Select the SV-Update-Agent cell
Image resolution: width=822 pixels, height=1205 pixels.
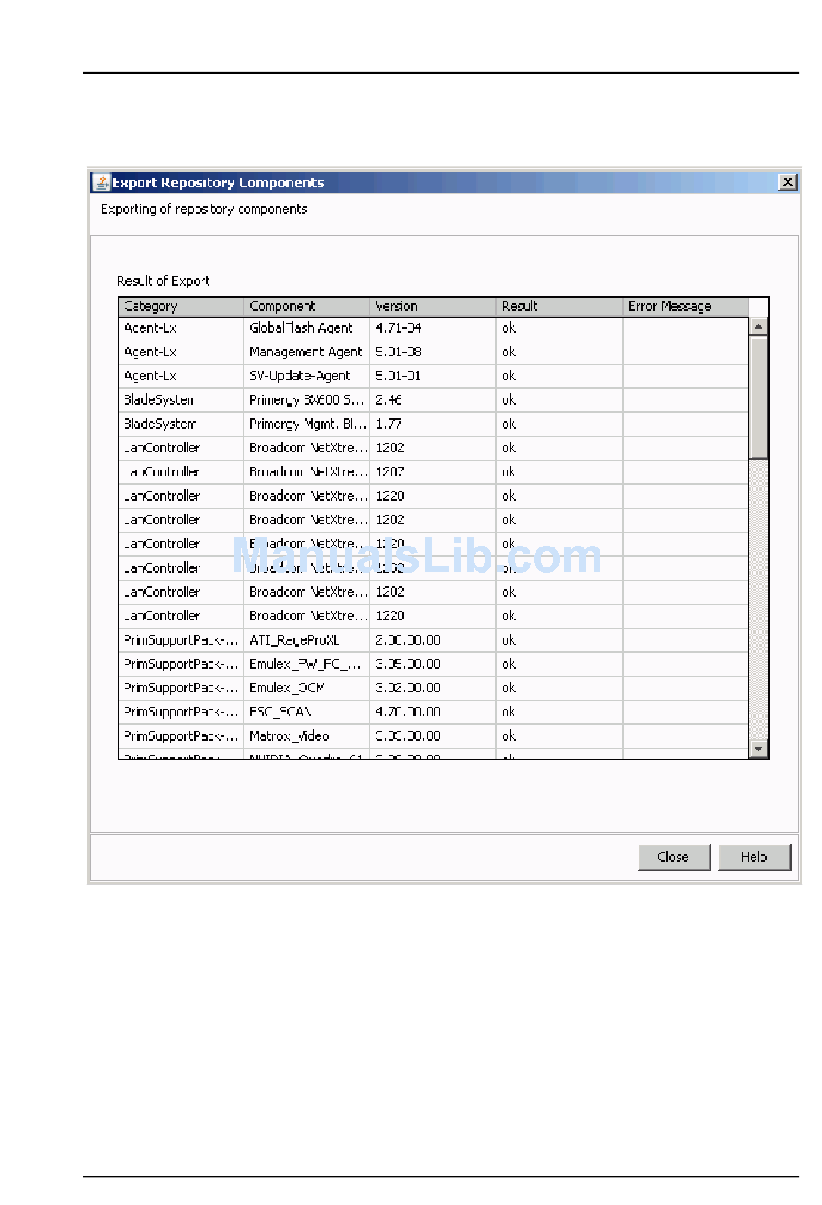coord(306,376)
